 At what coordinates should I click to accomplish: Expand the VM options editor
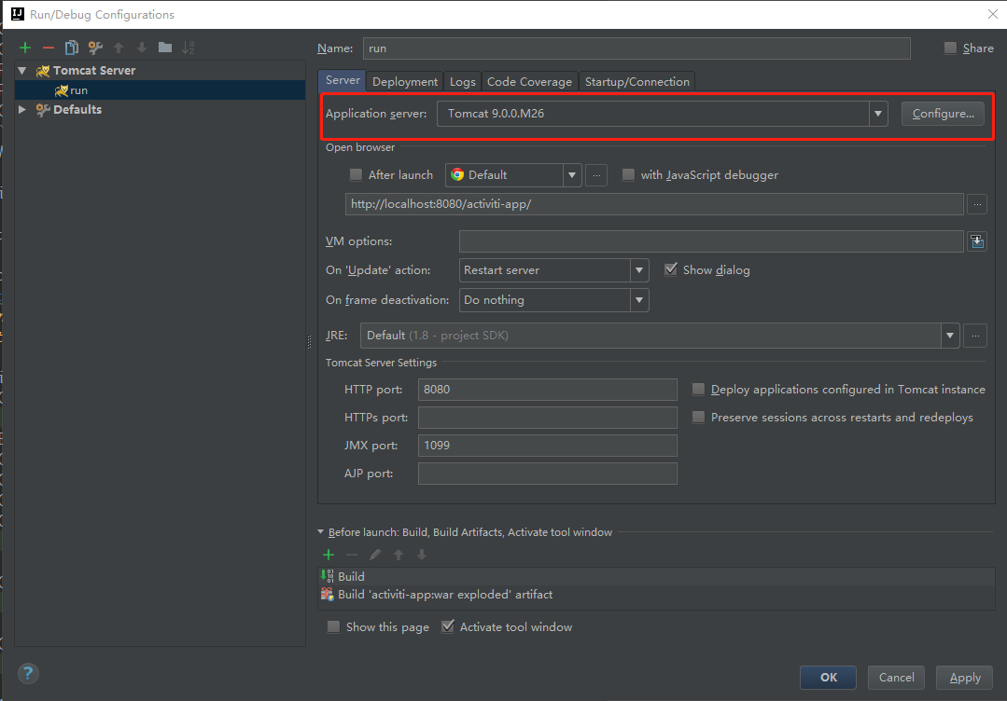(x=977, y=241)
